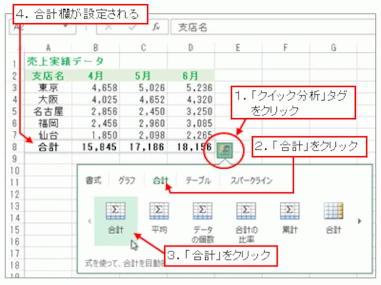Select column E header

[238, 48]
